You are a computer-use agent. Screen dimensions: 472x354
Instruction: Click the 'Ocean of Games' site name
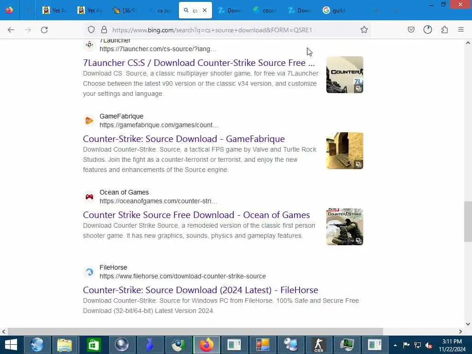tap(124, 192)
